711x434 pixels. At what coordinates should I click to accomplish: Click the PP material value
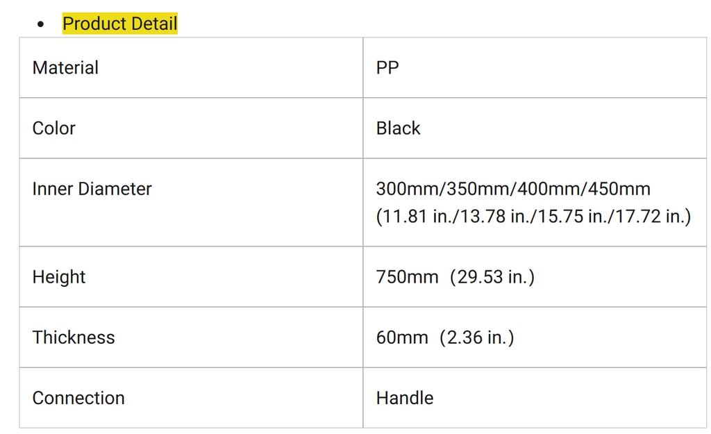pyautogui.click(x=387, y=68)
